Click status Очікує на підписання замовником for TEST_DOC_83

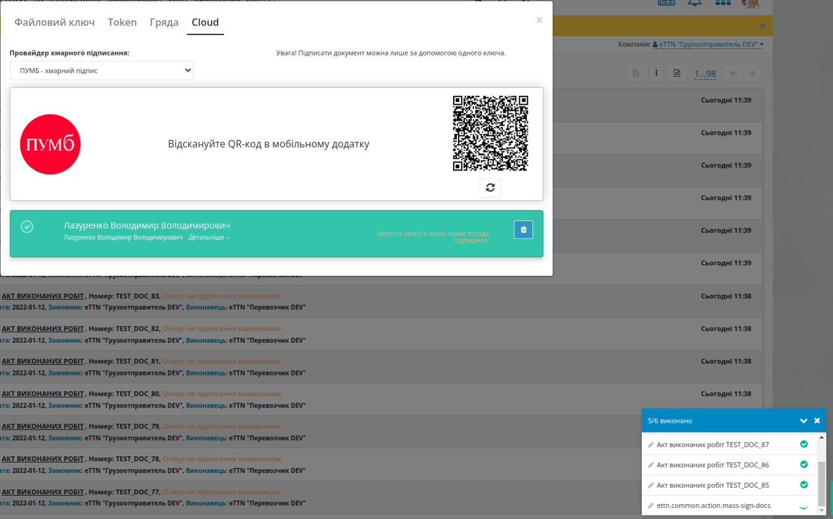coord(222,296)
